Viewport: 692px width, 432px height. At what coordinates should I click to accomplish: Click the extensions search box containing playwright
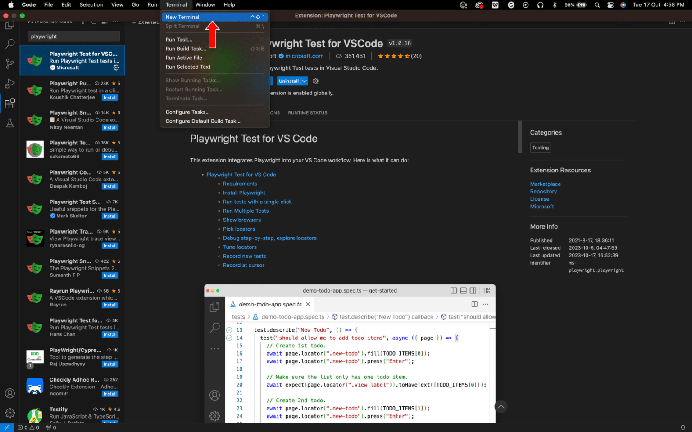point(74,36)
